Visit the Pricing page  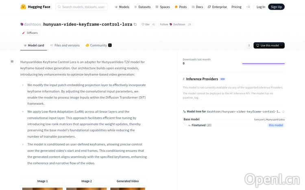tap(236, 7)
